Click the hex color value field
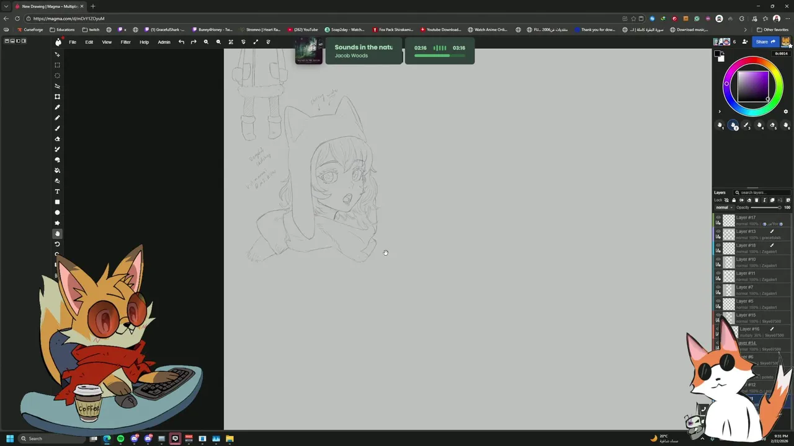794x446 pixels. pos(781,54)
